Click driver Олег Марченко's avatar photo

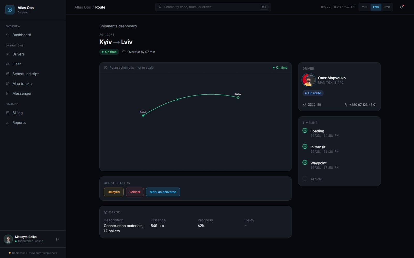click(308, 80)
